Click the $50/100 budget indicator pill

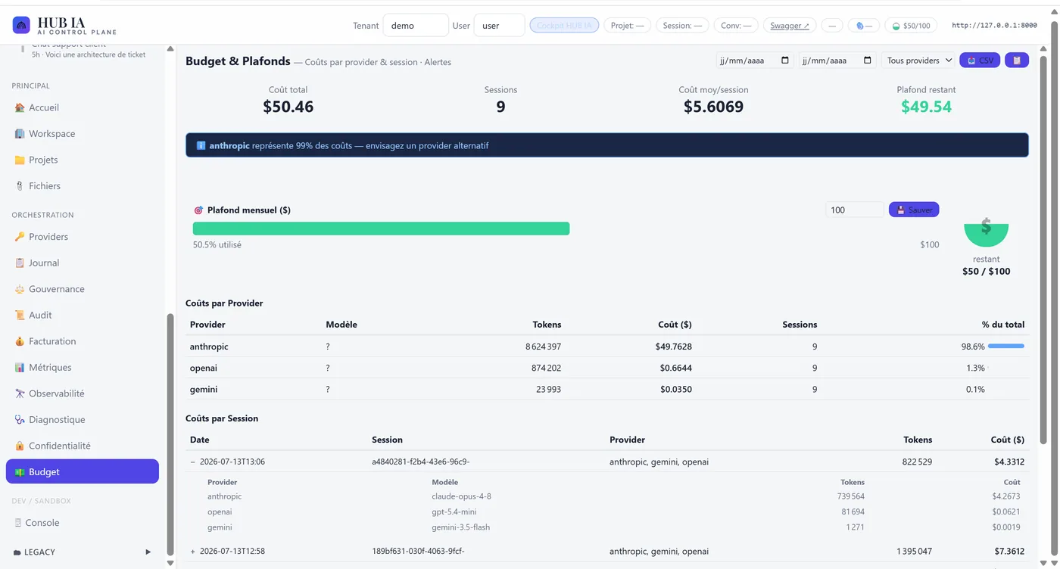point(911,26)
